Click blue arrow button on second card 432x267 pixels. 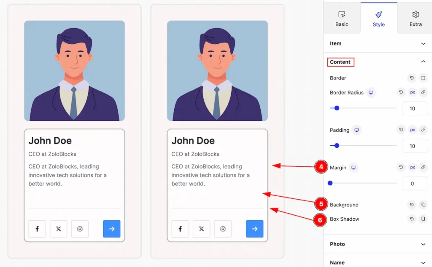[x=254, y=229]
